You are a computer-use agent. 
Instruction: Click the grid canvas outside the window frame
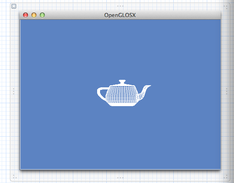pyautogui.click(x=5, y=89)
